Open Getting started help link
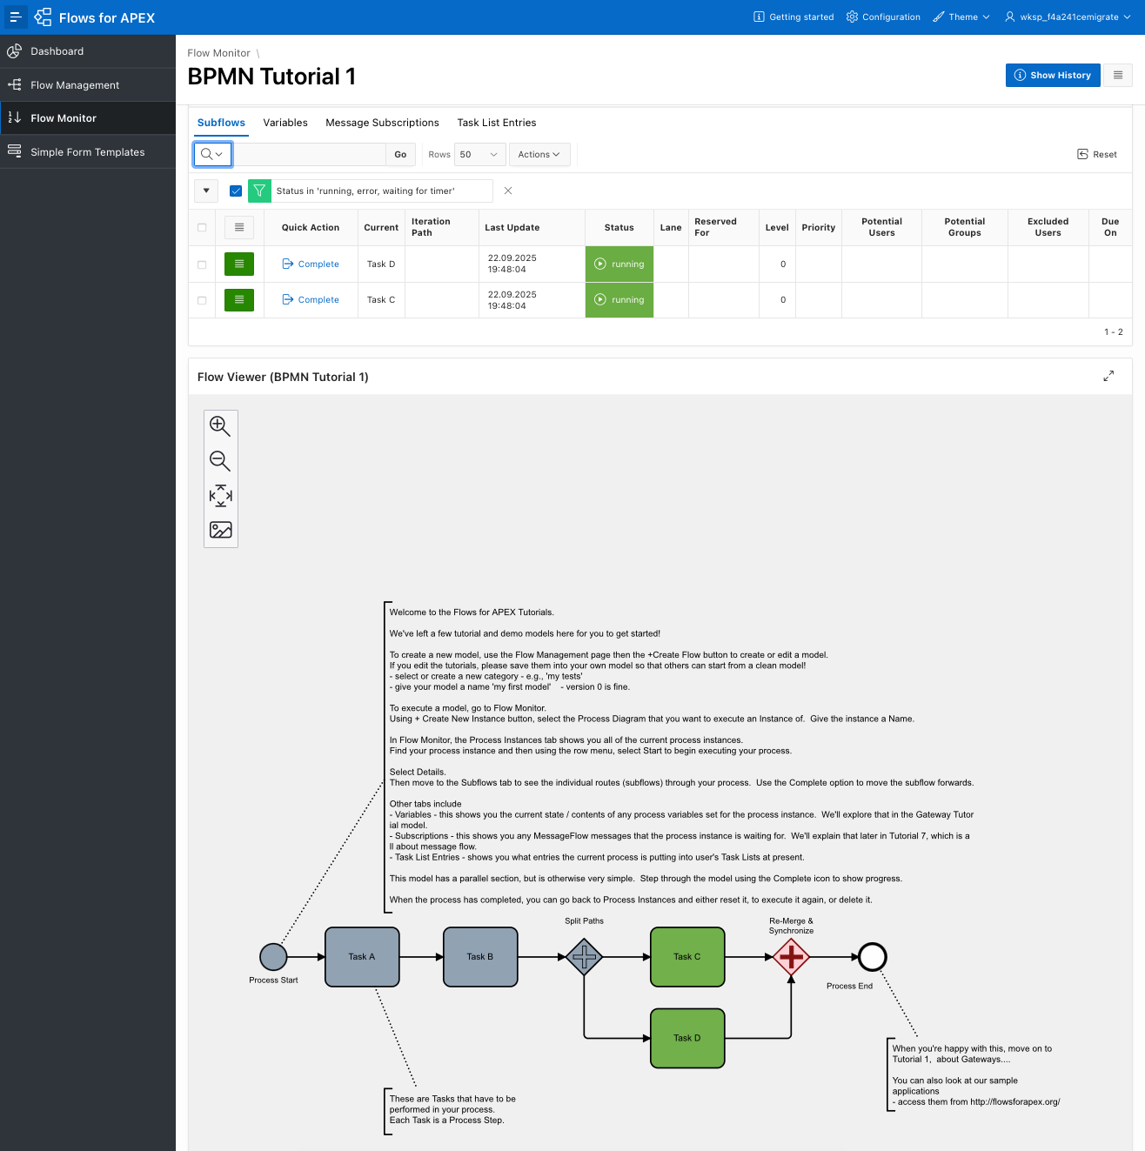This screenshot has height=1151, width=1145. pyautogui.click(x=793, y=17)
